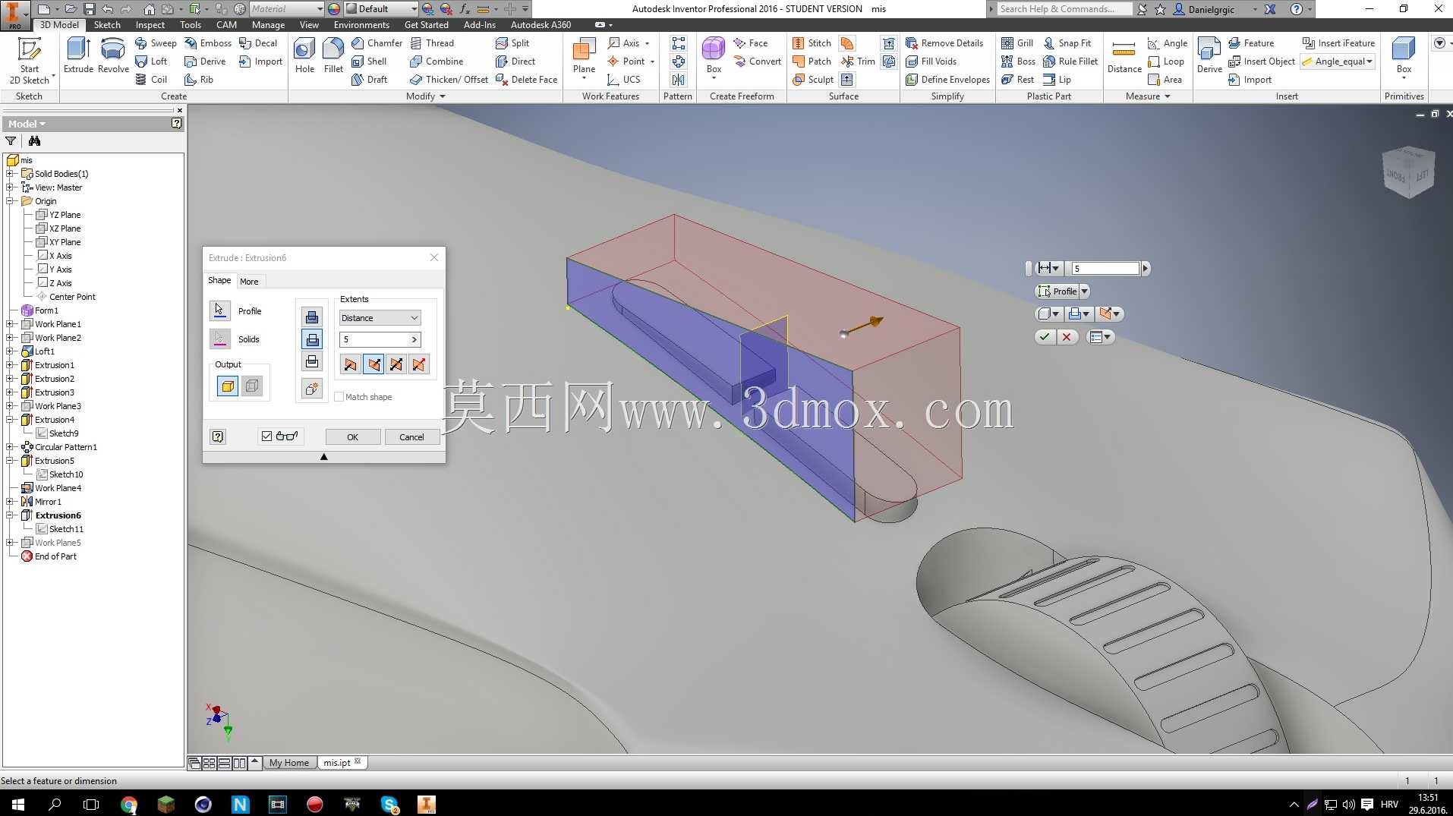Choose Delete Face tool

click(x=526, y=80)
